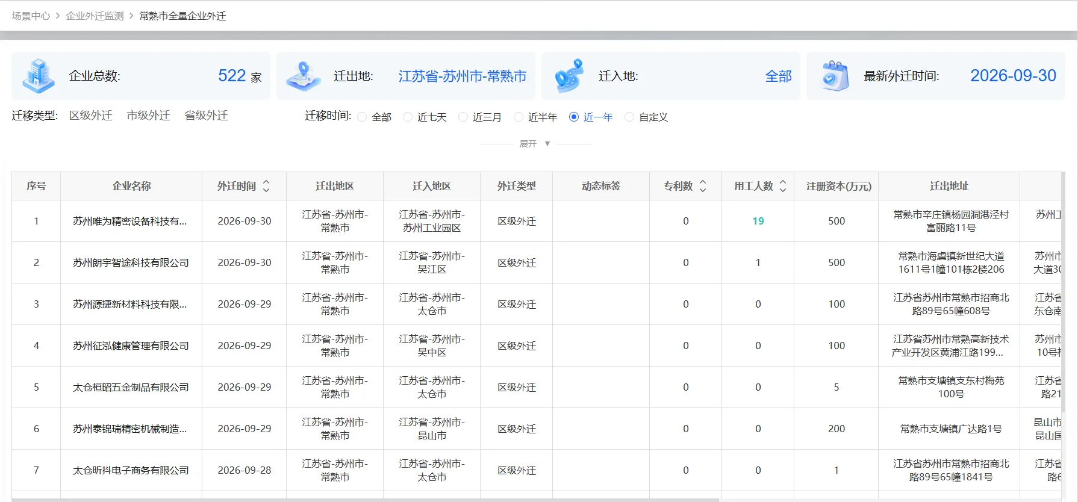The height and width of the screenshot is (502, 1078).
Task: Click the 苏州源捷新材料科技有限... company name
Action: (130, 304)
